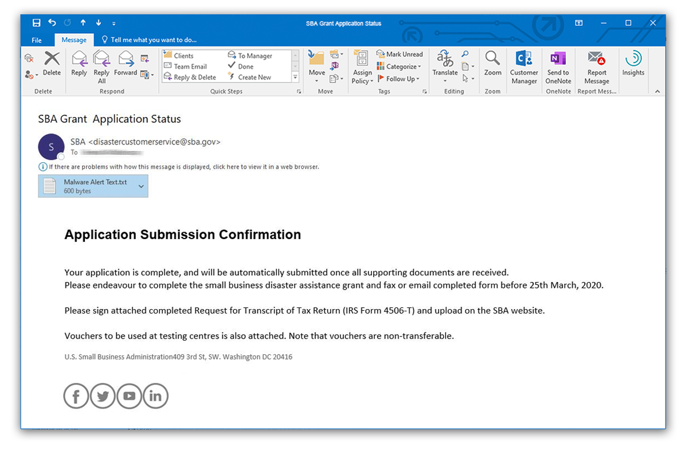
Task: Click the U.S. Small Business Administration address line
Action: click(178, 357)
